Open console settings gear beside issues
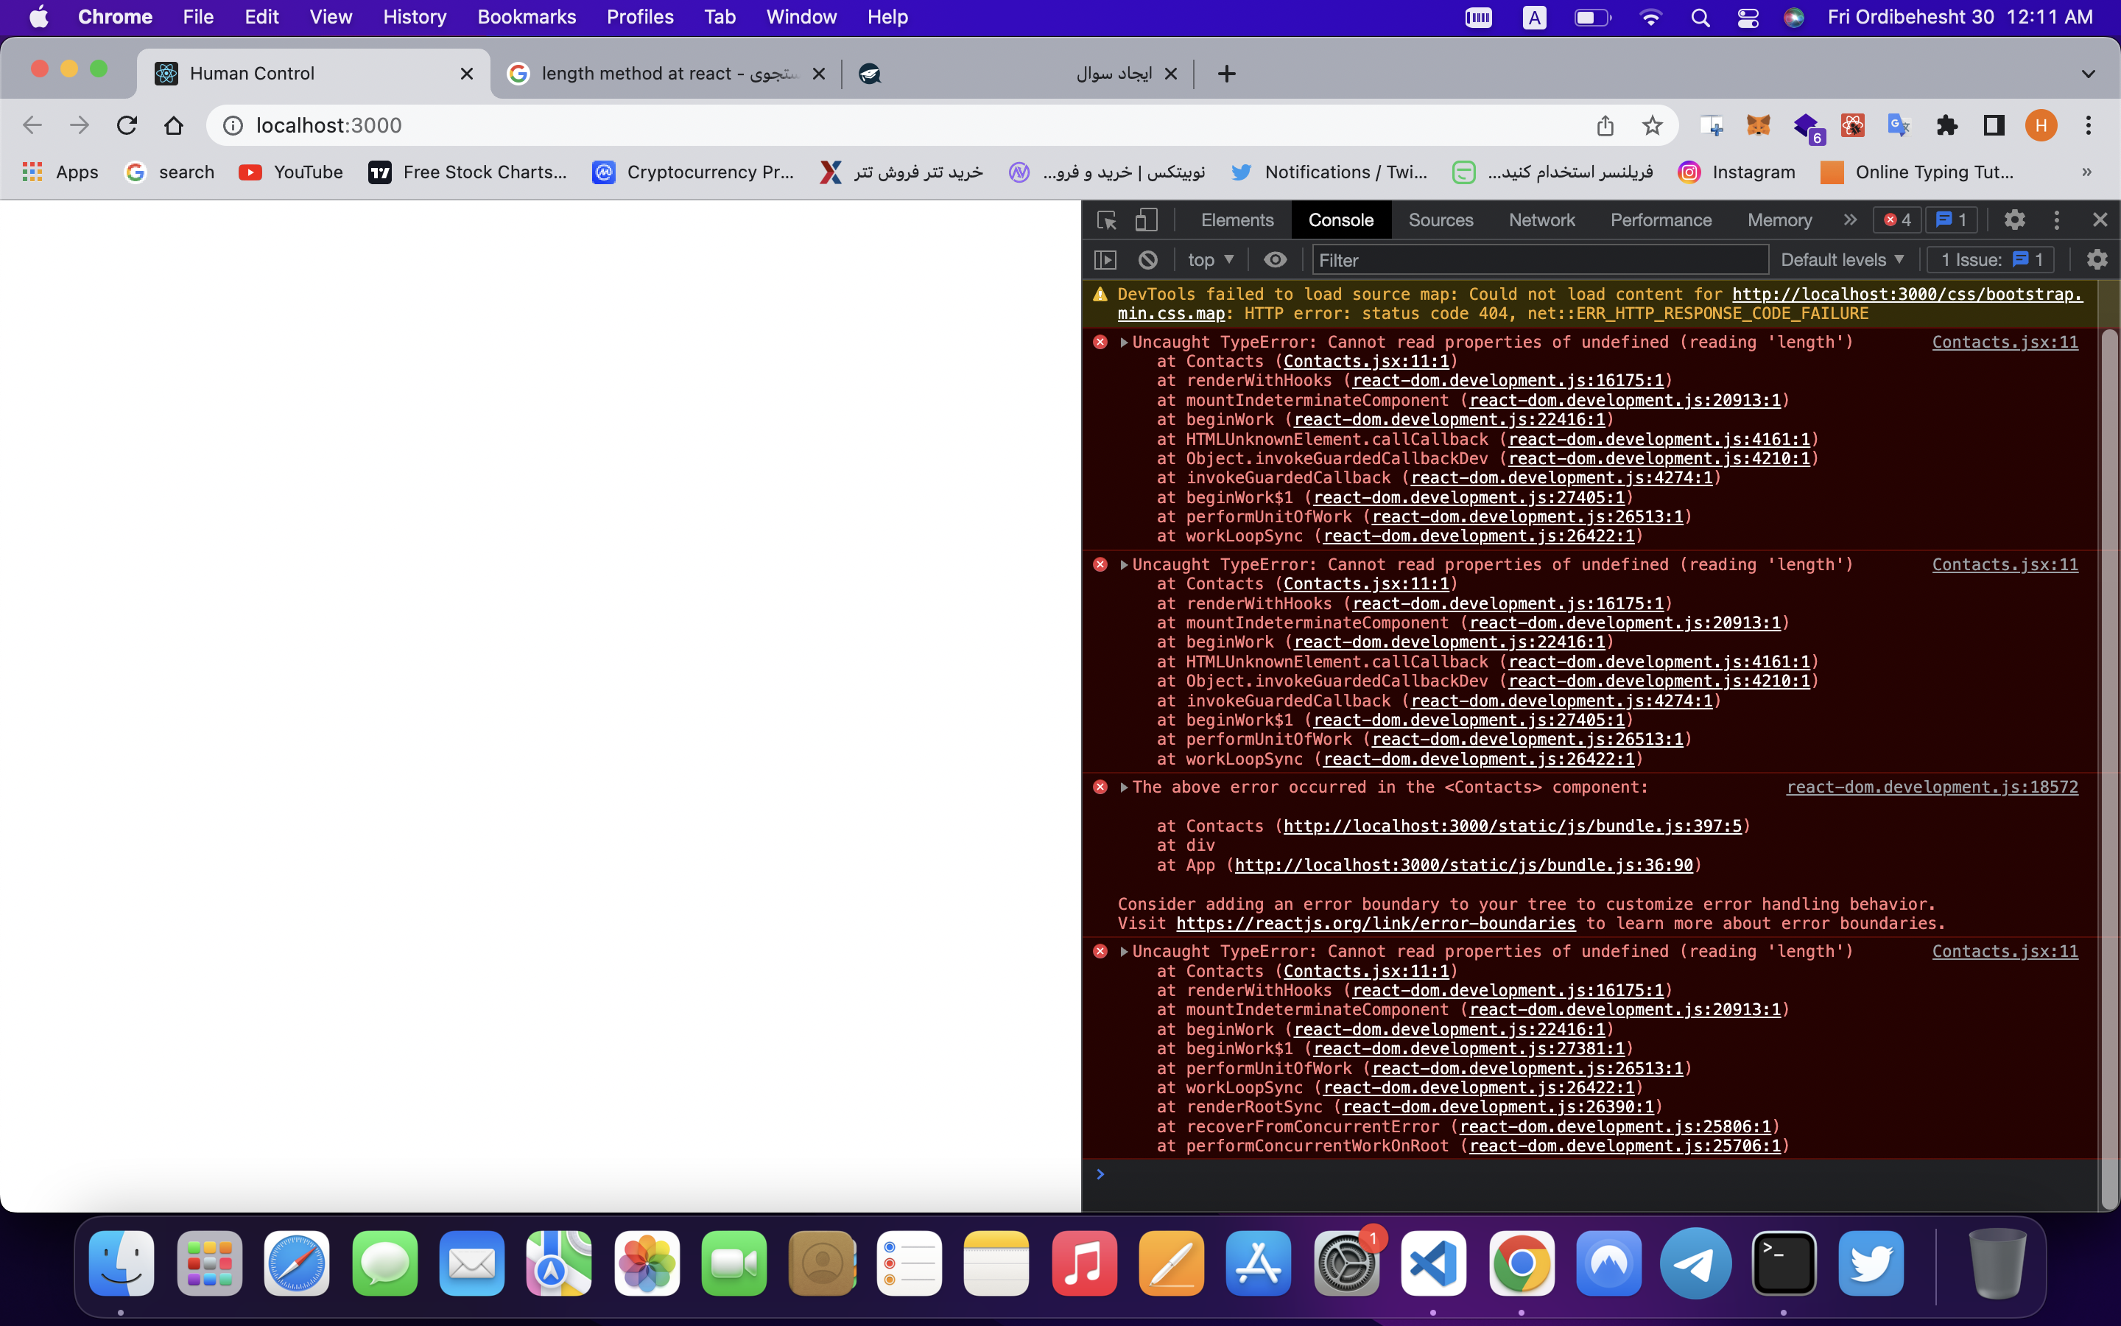Image resolution: width=2121 pixels, height=1326 pixels. tap(2097, 259)
